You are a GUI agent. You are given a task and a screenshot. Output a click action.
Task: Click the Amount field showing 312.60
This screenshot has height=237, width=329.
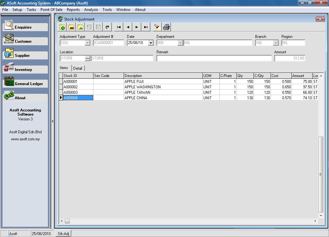point(290,58)
